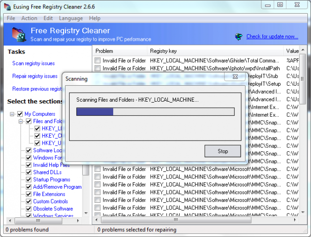Toggle the Add/Remove Program checkbox
The height and width of the screenshot is (237, 311).
(29, 187)
